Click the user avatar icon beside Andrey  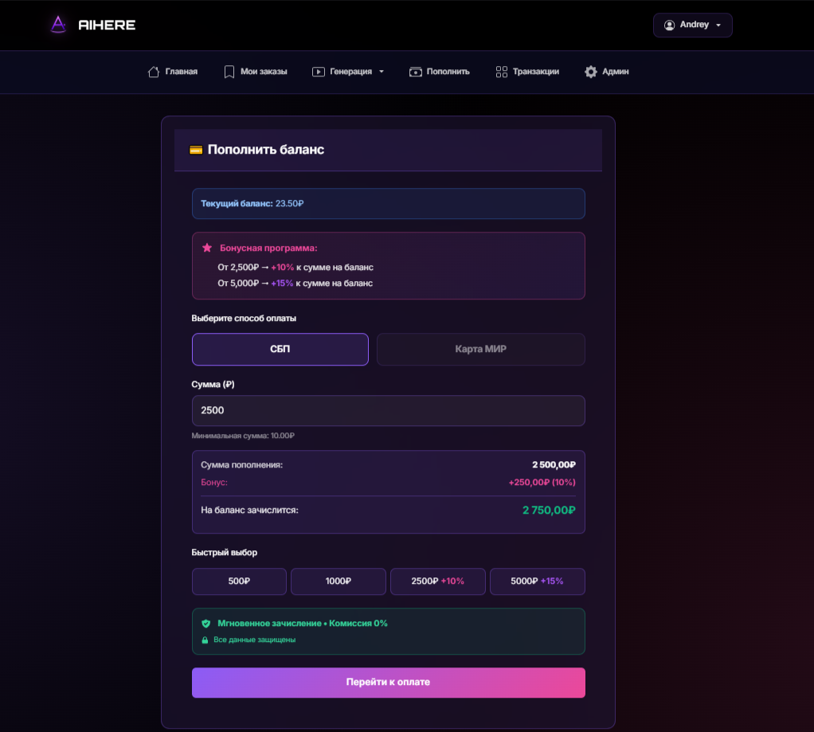click(x=669, y=25)
